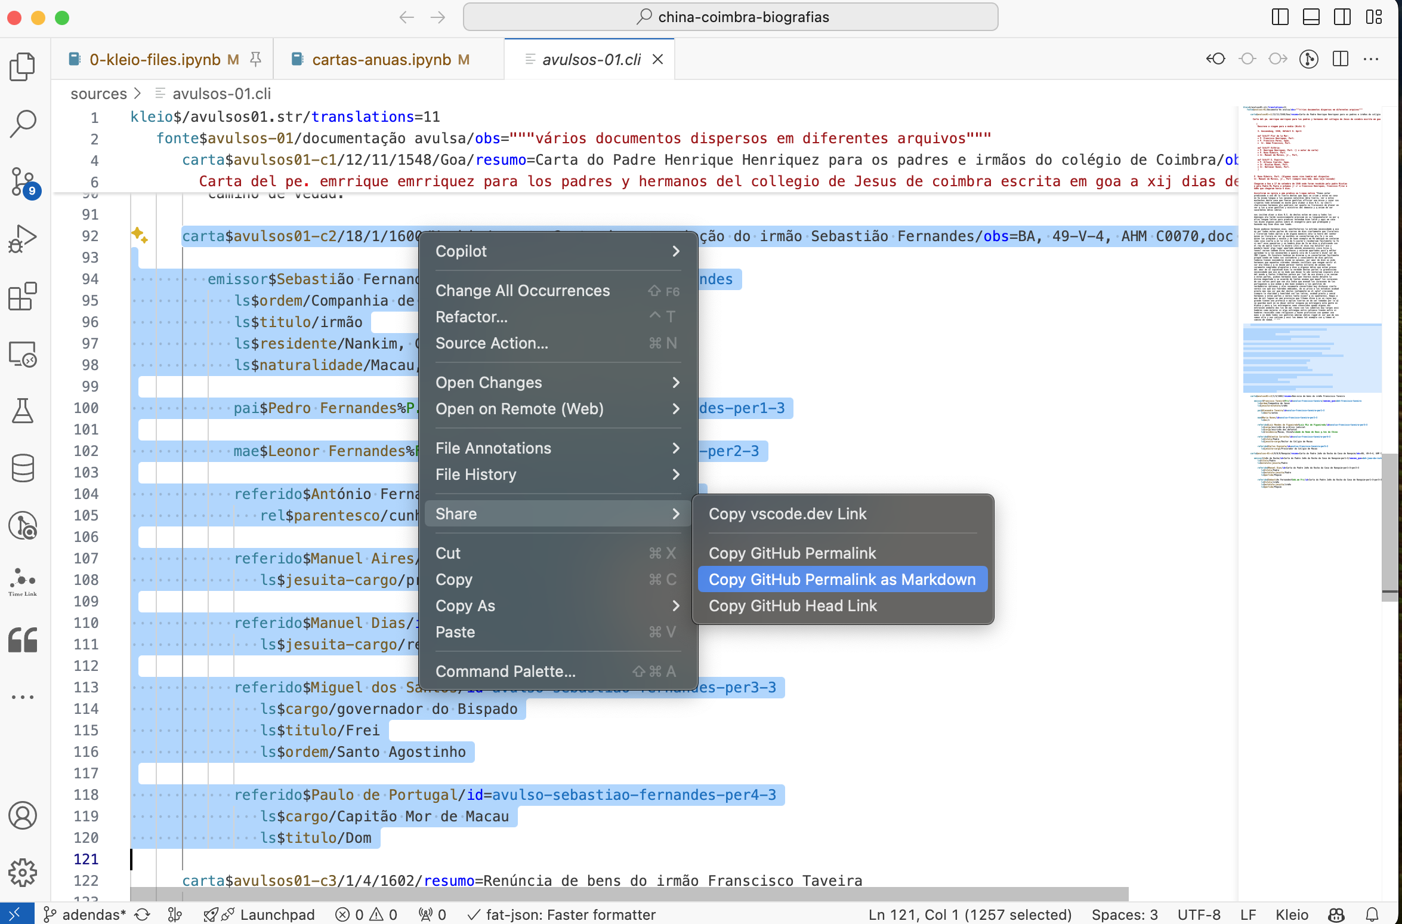This screenshot has width=1402, height=924.
Task: Open Accounts in the activity bar
Action: click(23, 815)
